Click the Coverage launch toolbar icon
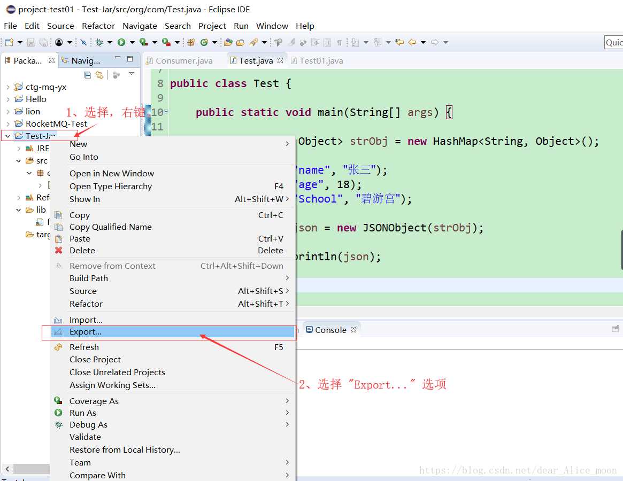This screenshot has height=481, width=623. tap(144, 42)
